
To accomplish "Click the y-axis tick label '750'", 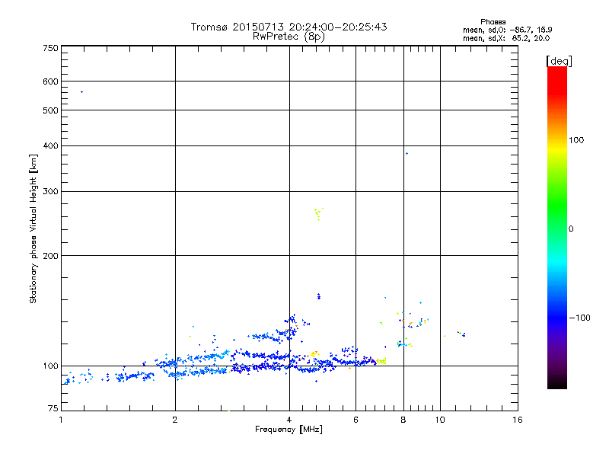I will 50,48.
